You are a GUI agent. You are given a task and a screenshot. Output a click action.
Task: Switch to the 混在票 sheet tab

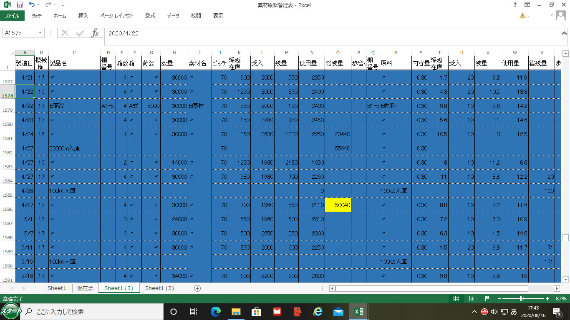pos(85,288)
